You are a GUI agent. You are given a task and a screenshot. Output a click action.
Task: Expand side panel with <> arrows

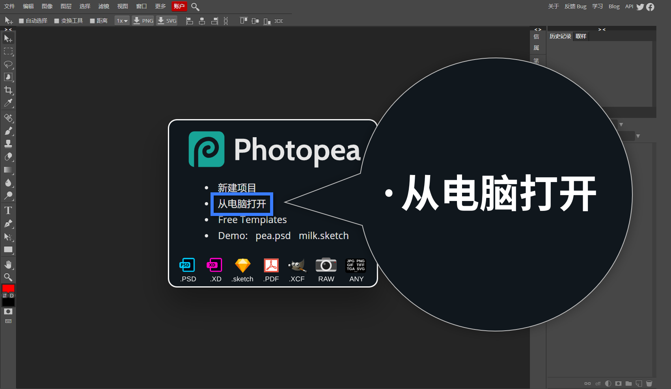pos(538,30)
